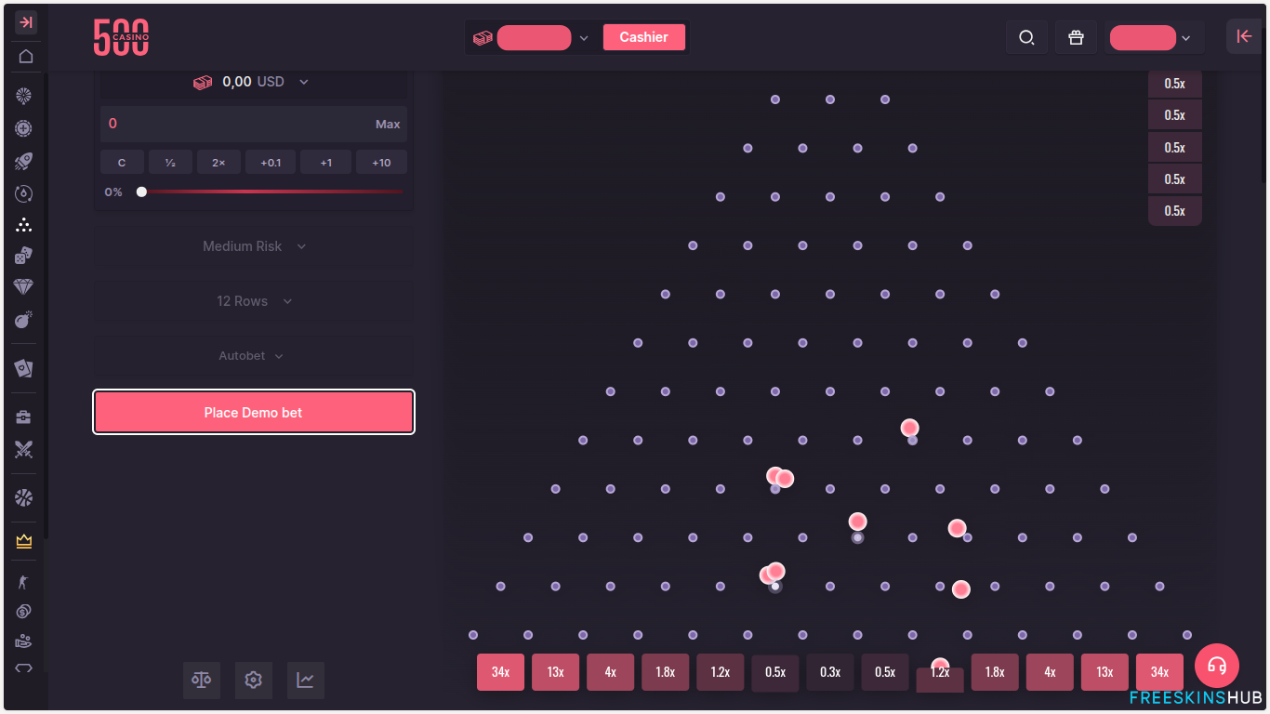Open the Mines diamond game icon
The height and width of the screenshot is (714, 1270).
tap(22, 286)
